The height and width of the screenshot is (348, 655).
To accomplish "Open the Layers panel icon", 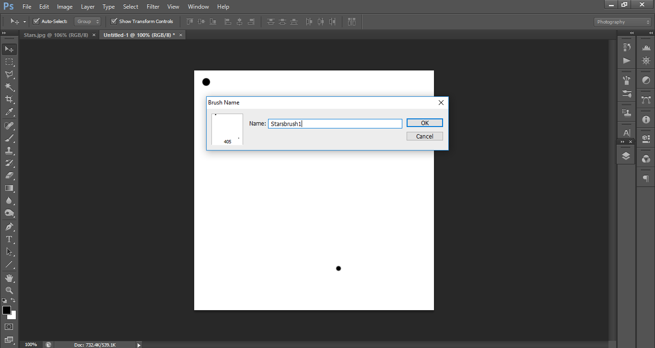I will [x=626, y=156].
